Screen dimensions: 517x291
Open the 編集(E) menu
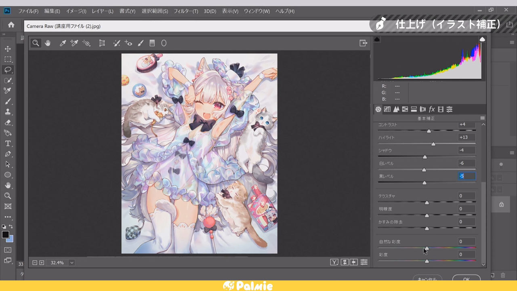pos(52,11)
